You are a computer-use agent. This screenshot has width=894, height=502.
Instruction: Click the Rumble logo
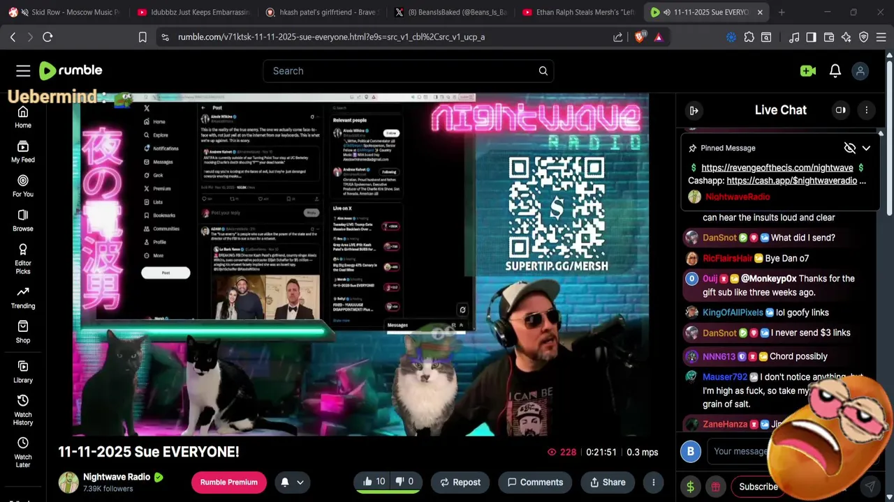click(x=71, y=70)
